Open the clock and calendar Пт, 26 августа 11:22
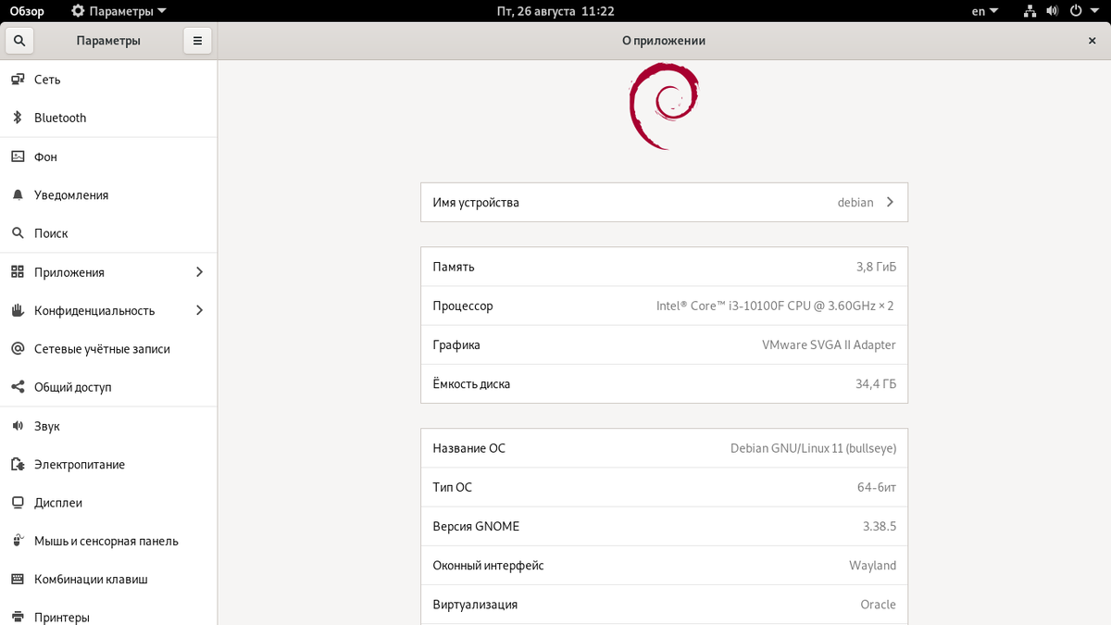1111x625 pixels. 555,11
